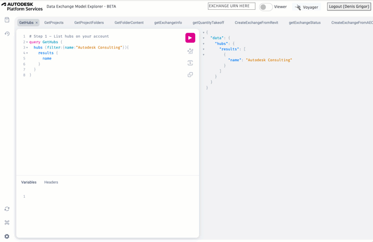Screen dimensions: 373x242
Task: Click the re-fetch schema refresh icon
Action: tap(7, 209)
